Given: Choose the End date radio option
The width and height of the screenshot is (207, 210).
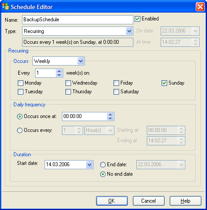Looking at the screenshot, I should (x=103, y=164).
